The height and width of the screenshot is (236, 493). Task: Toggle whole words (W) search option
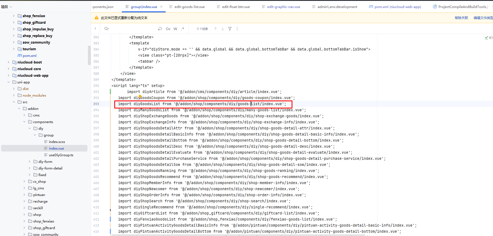coord(175,29)
